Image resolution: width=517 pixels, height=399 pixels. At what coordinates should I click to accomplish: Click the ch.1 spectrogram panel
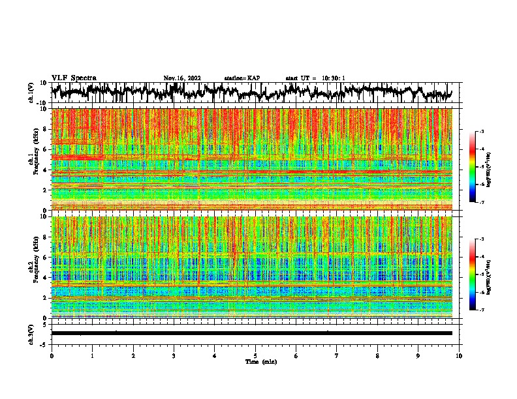252,159
